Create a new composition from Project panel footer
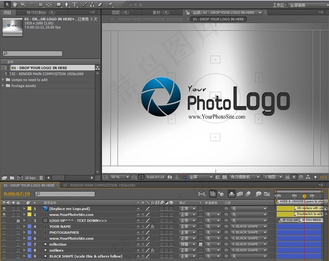The height and width of the screenshot is (261, 329). click(20, 178)
